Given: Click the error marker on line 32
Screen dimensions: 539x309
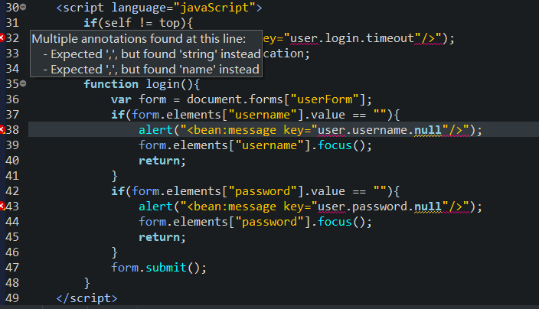Looking at the screenshot, I should coord(2,37).
